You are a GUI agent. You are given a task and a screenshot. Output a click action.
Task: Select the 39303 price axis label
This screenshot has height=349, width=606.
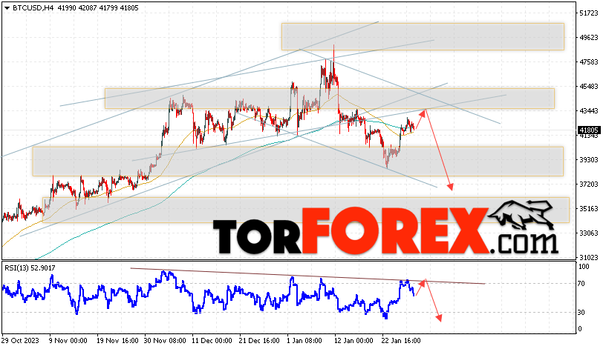[x=589, y=159]
